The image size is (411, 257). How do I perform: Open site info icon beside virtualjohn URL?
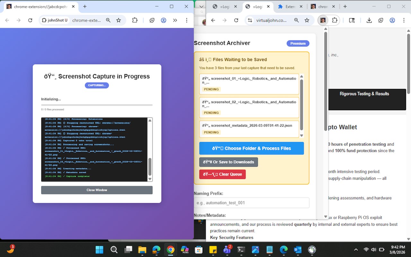point(250,20)
